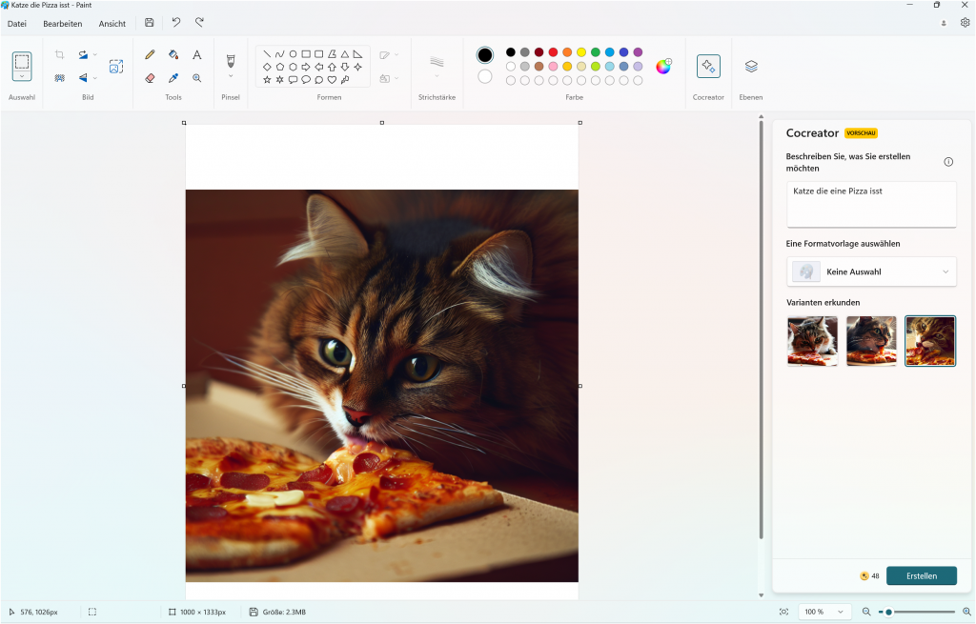
Task: Click the Erstellen button
Action: coord(922,576)
